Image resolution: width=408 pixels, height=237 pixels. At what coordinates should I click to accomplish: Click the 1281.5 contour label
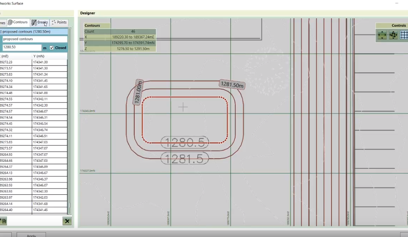[185, 158]
